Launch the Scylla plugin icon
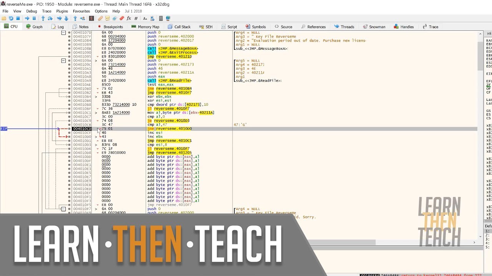 [91, 18]
